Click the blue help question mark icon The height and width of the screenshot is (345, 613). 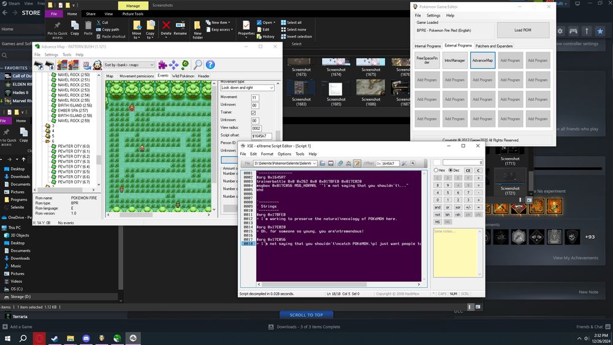[x=210, y=64]
